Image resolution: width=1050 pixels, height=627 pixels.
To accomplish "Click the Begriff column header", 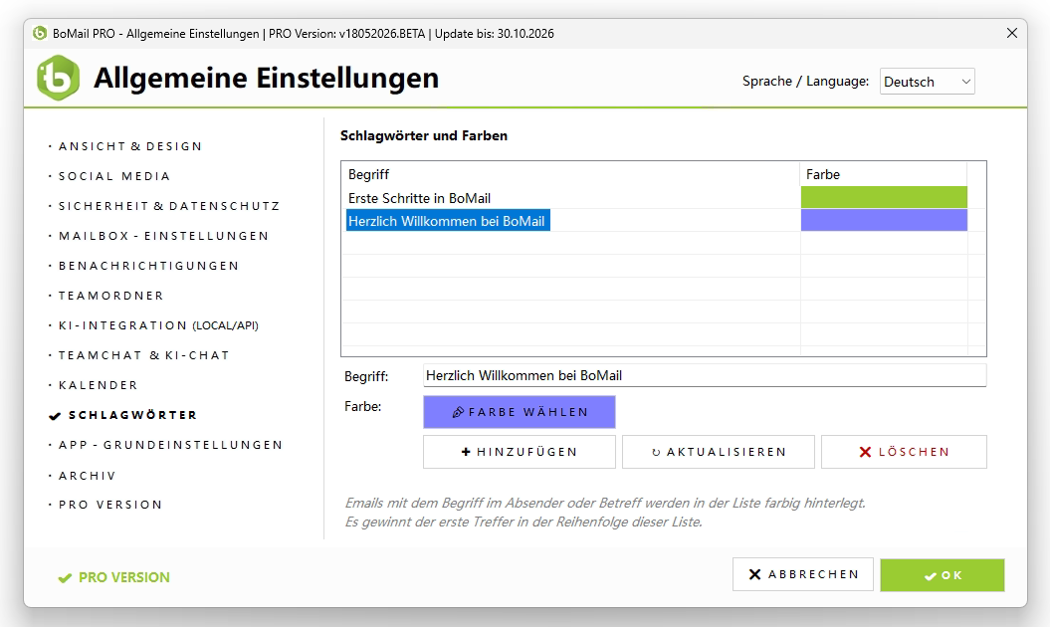I will click(x=570, y=174).
